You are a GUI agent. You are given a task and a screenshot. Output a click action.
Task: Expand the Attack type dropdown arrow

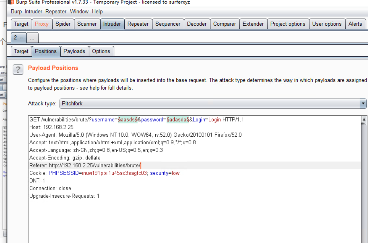[x=363, y=104]
